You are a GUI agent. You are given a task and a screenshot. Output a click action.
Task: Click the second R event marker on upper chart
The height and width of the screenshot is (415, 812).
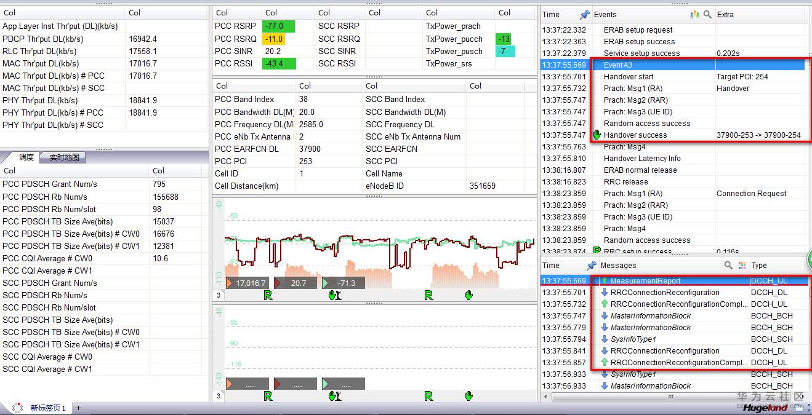(428, 296)
